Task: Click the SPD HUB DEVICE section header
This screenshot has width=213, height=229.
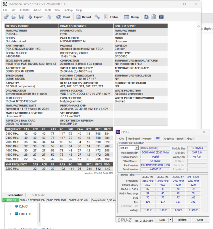Action: 140,26
